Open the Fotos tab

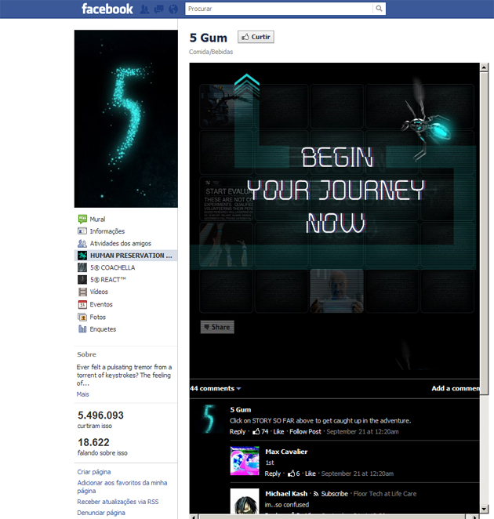tap(98, 317)
